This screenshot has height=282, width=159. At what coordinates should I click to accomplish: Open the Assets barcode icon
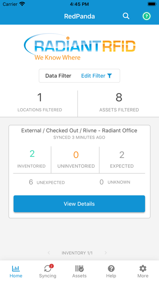[x=79, y=269]
